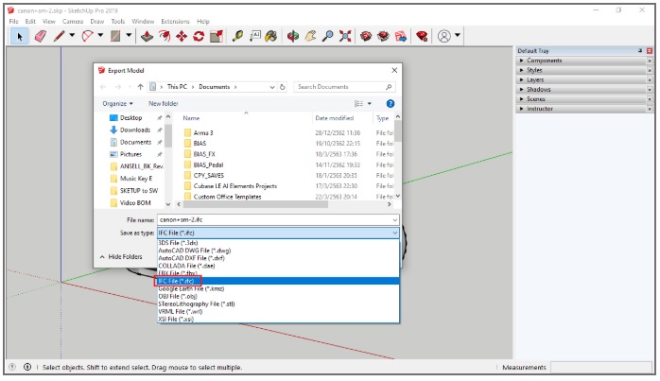Expand the Layers tray panel
Image resolution: width=660 pixels, height=381 pixels.
click(x=535, y=80)
